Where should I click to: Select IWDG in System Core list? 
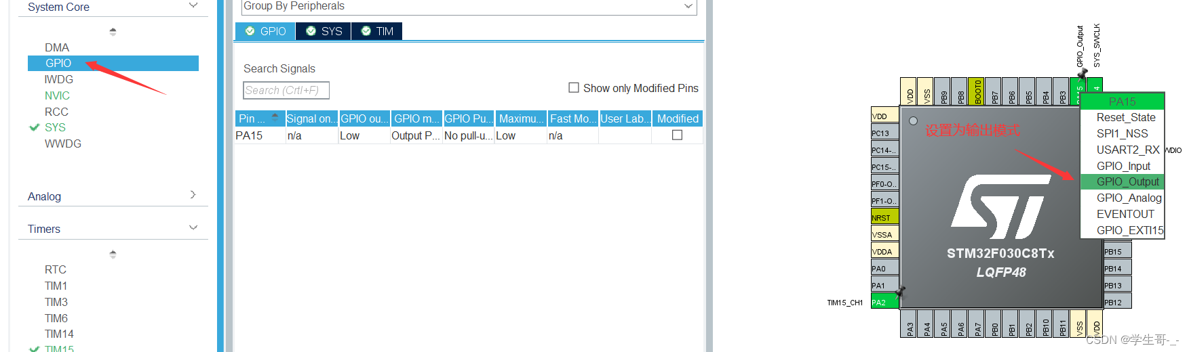(59, 79)
